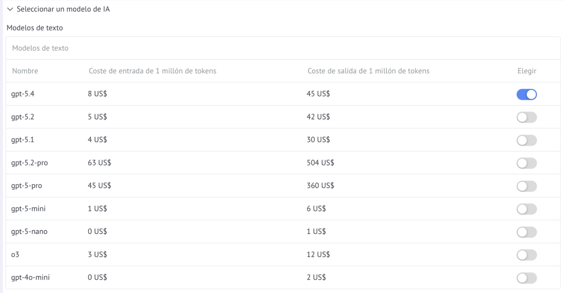565x293 pixels.
Task: Switch on the gpt-5.2-pro toggle
Action: click(x=526, y=163)
